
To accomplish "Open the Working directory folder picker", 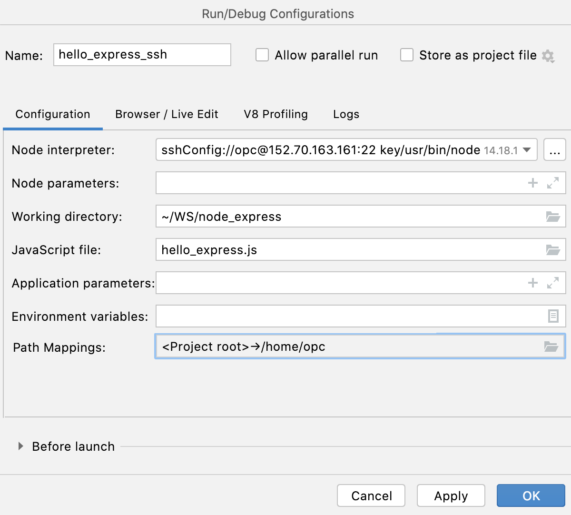I will pos(552,216).
